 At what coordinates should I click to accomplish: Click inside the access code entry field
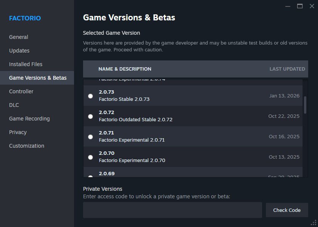172,210
